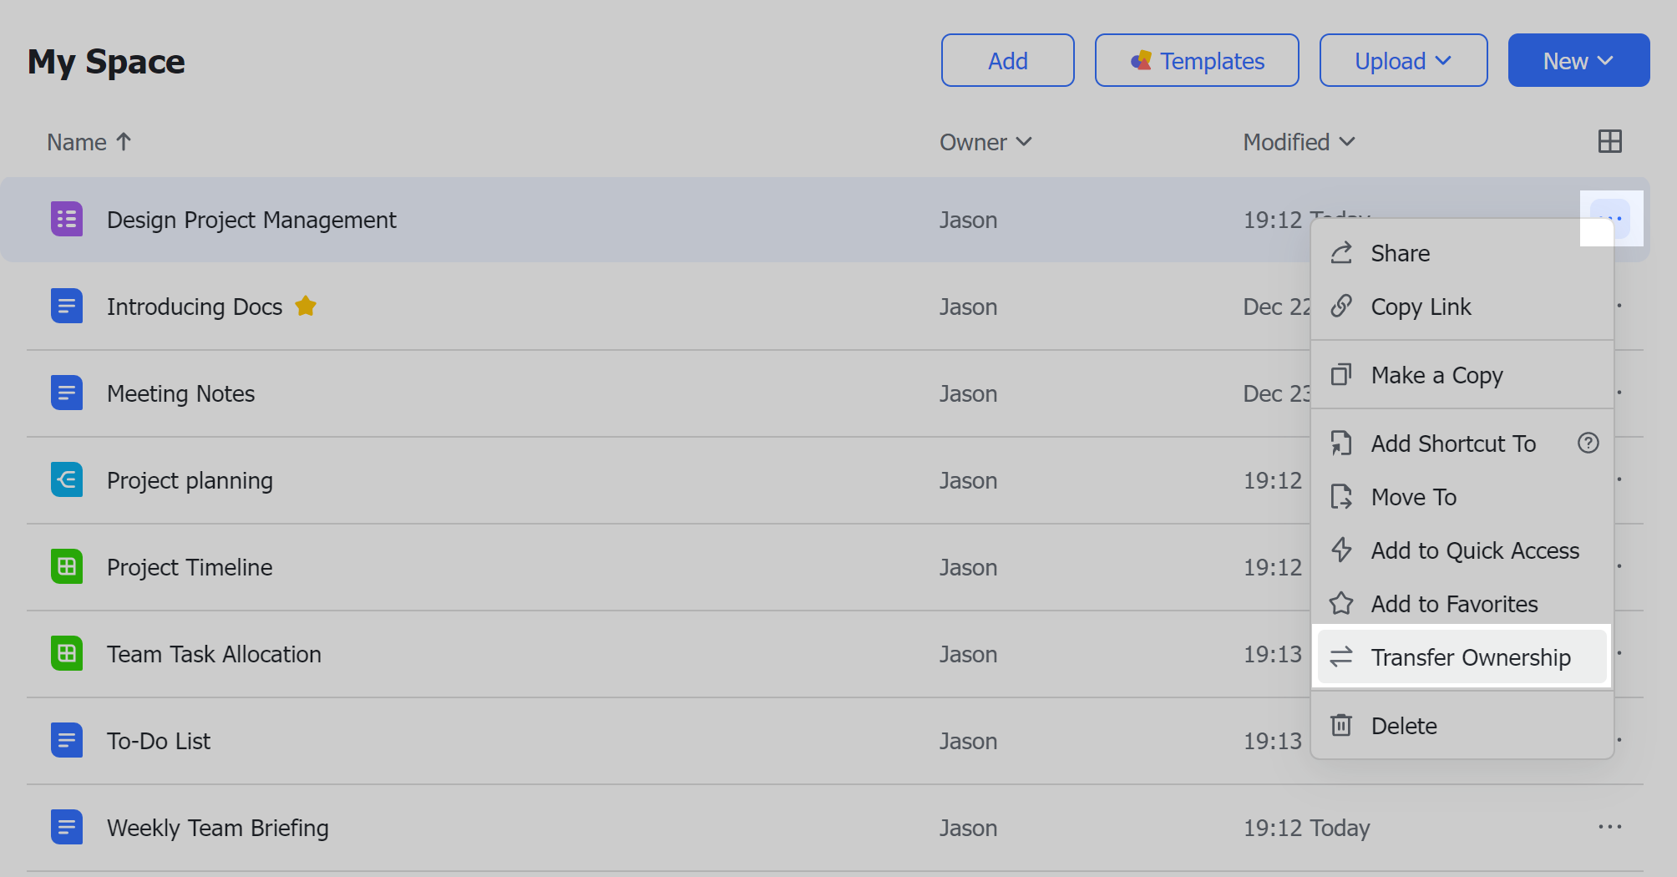This screenshot has width=1677, height=877.
Task: Click the gold star beside Introducing Docs
Action: point(306,307)
